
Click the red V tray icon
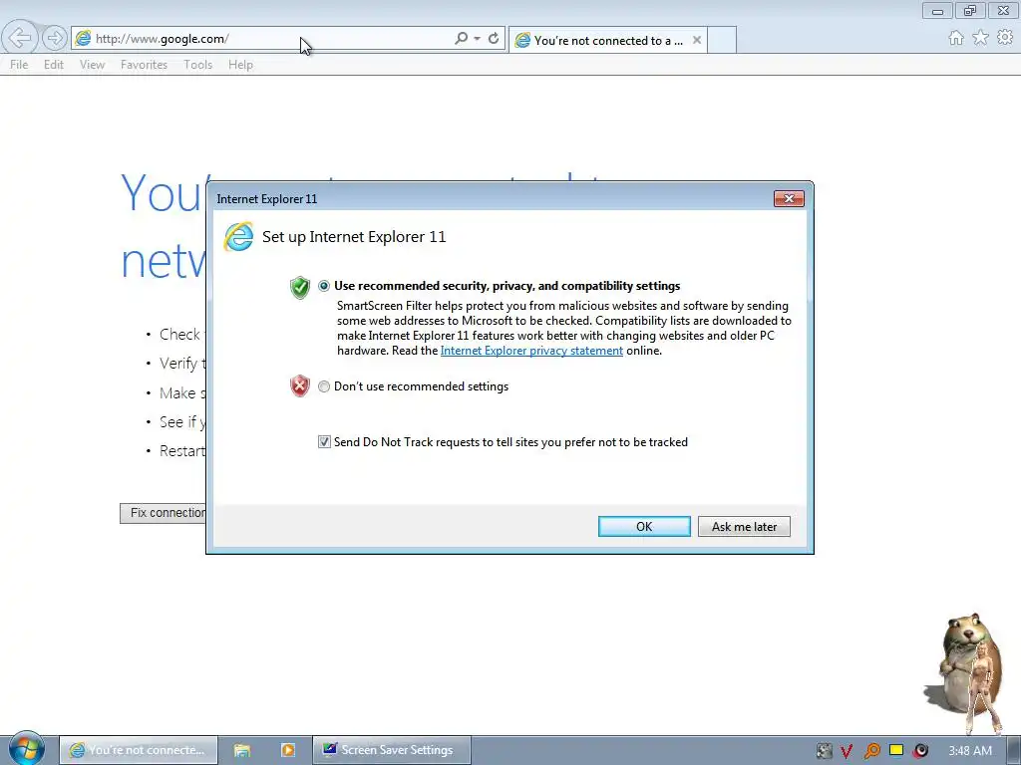(847, 751)
